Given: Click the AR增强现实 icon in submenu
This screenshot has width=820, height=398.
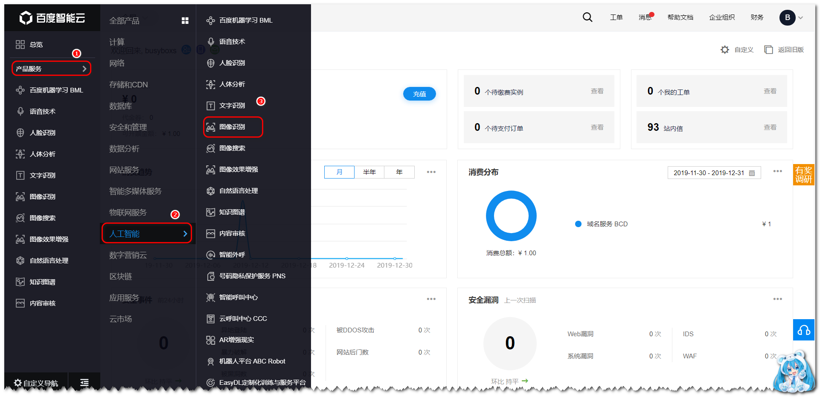Looking at the screenshot, I should pos(210,340).
